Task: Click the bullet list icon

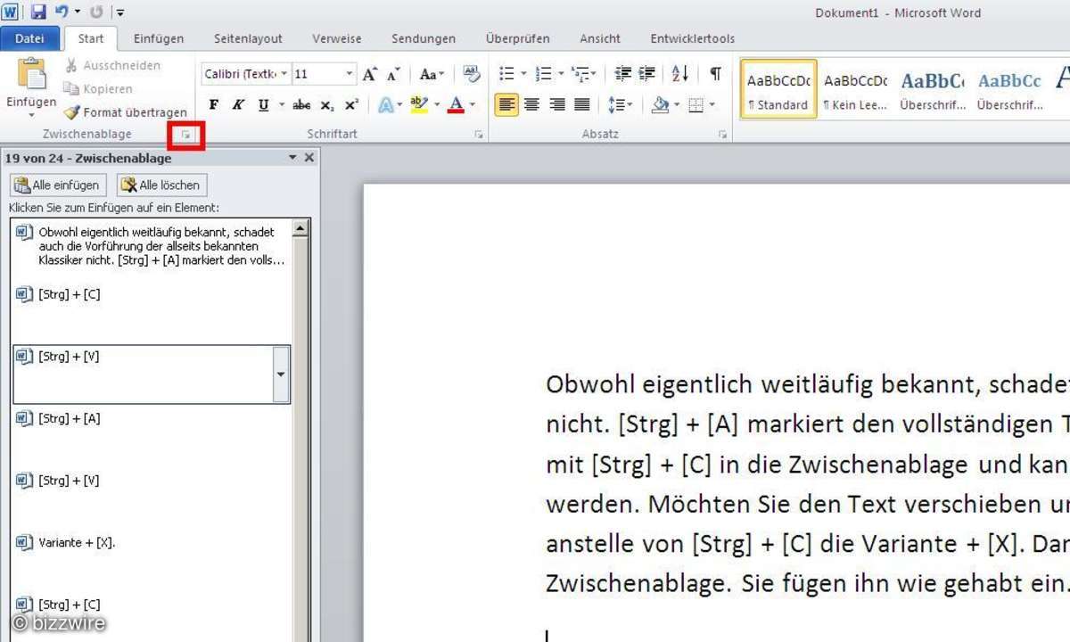Action: pos(506,74)
